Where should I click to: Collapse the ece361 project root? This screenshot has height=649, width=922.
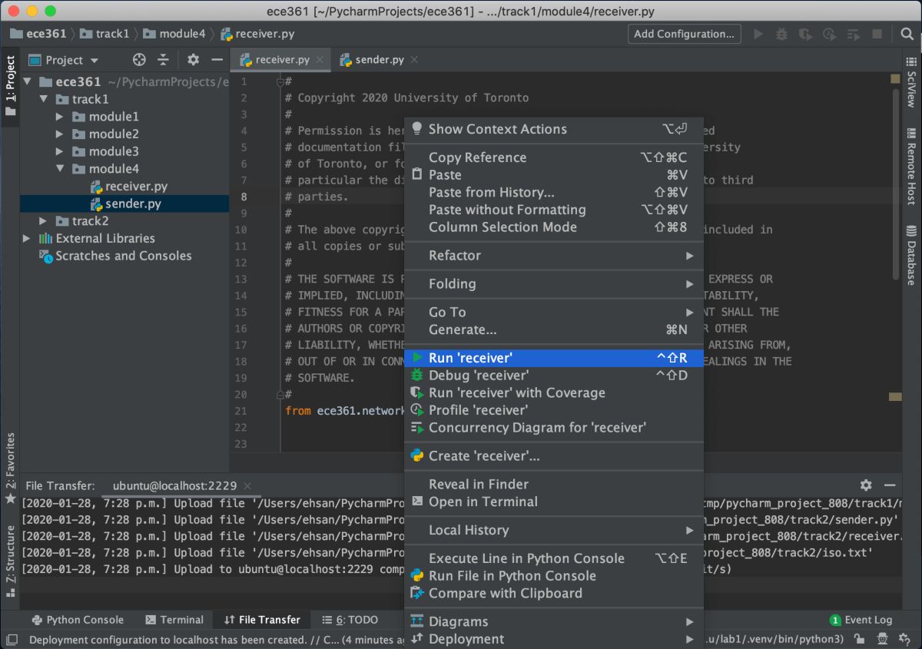click(x=27, y=81)
